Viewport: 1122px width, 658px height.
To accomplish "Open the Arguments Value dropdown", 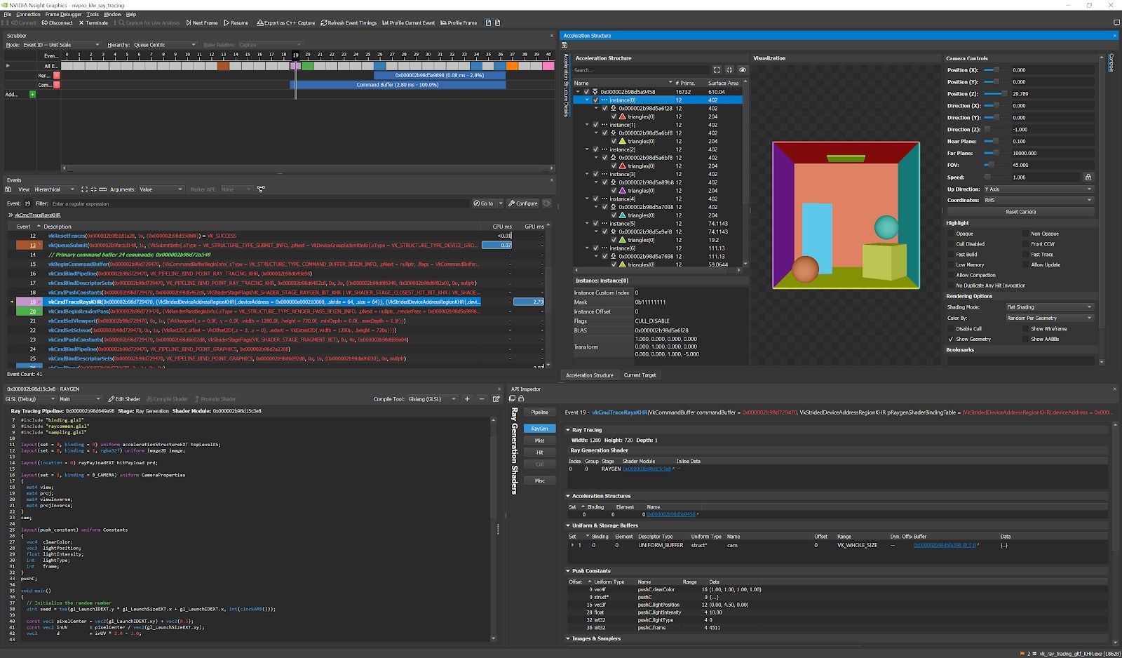I will pos(161,189).
